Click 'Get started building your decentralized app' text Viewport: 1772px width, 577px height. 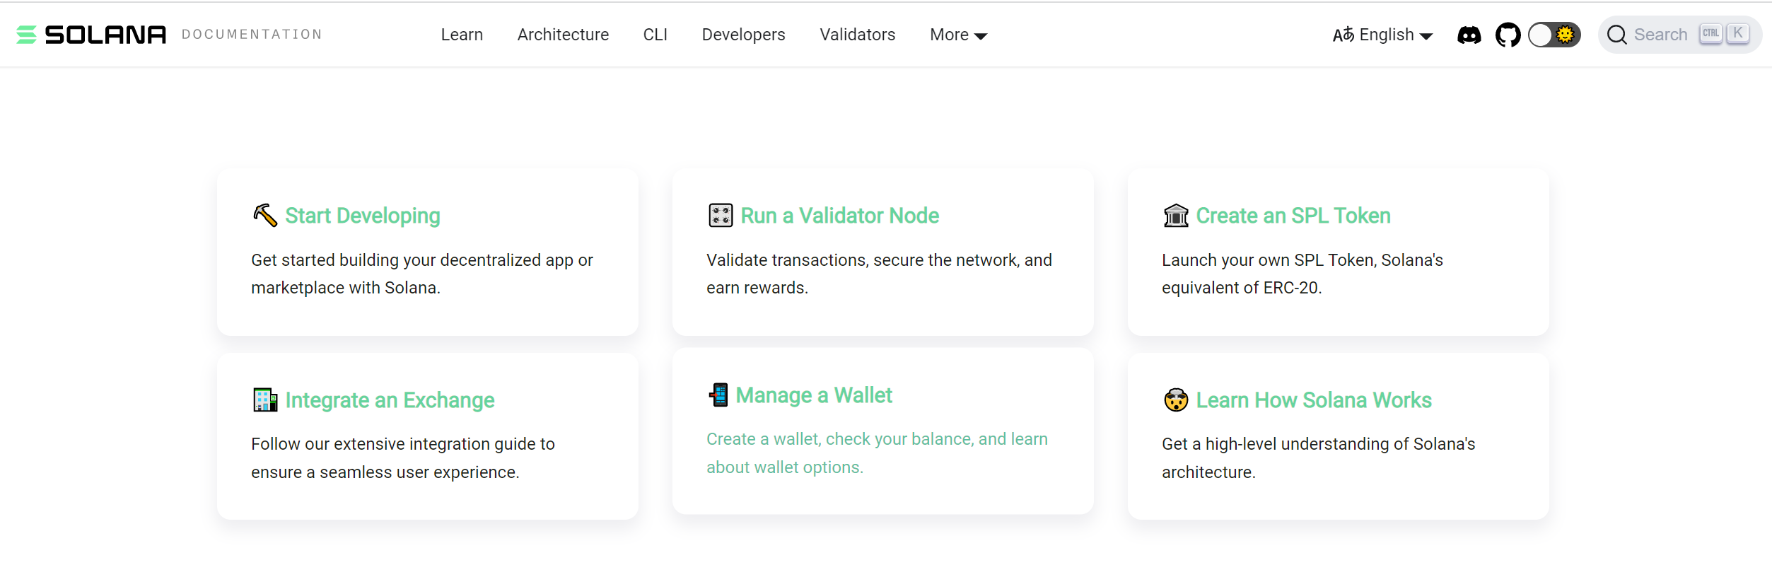coord(422,274)
